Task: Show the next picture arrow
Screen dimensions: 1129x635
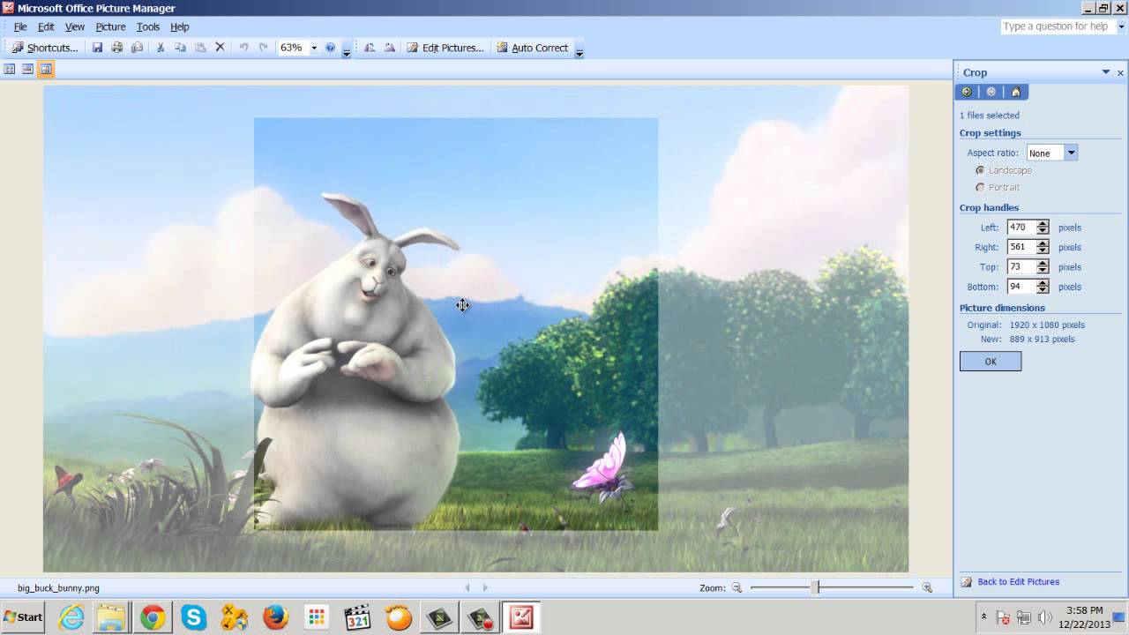Action: 485,587
